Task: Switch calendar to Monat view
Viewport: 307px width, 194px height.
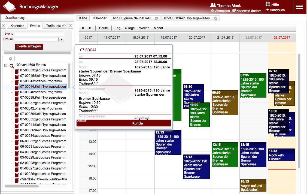Action: (x=158, y=28)
